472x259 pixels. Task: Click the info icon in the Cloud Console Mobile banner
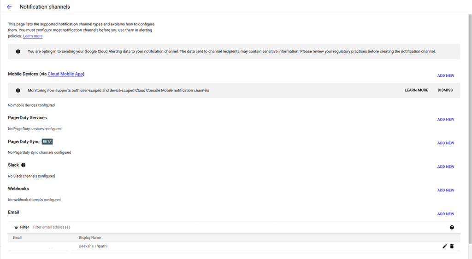pyautogui.click(x=18, y=91)
